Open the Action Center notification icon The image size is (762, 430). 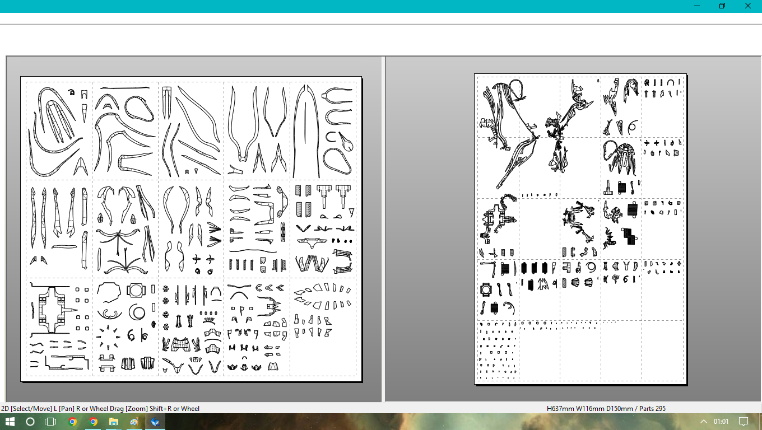(x=744, y=422)
